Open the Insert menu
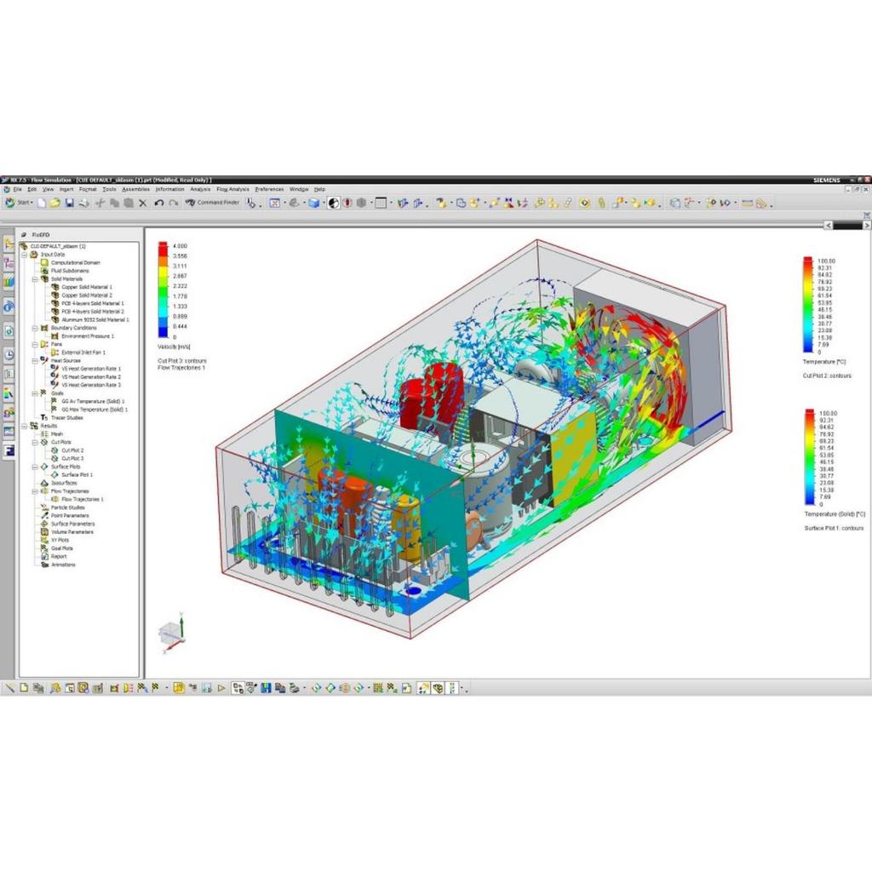The image size is (872, 872). 66,190
